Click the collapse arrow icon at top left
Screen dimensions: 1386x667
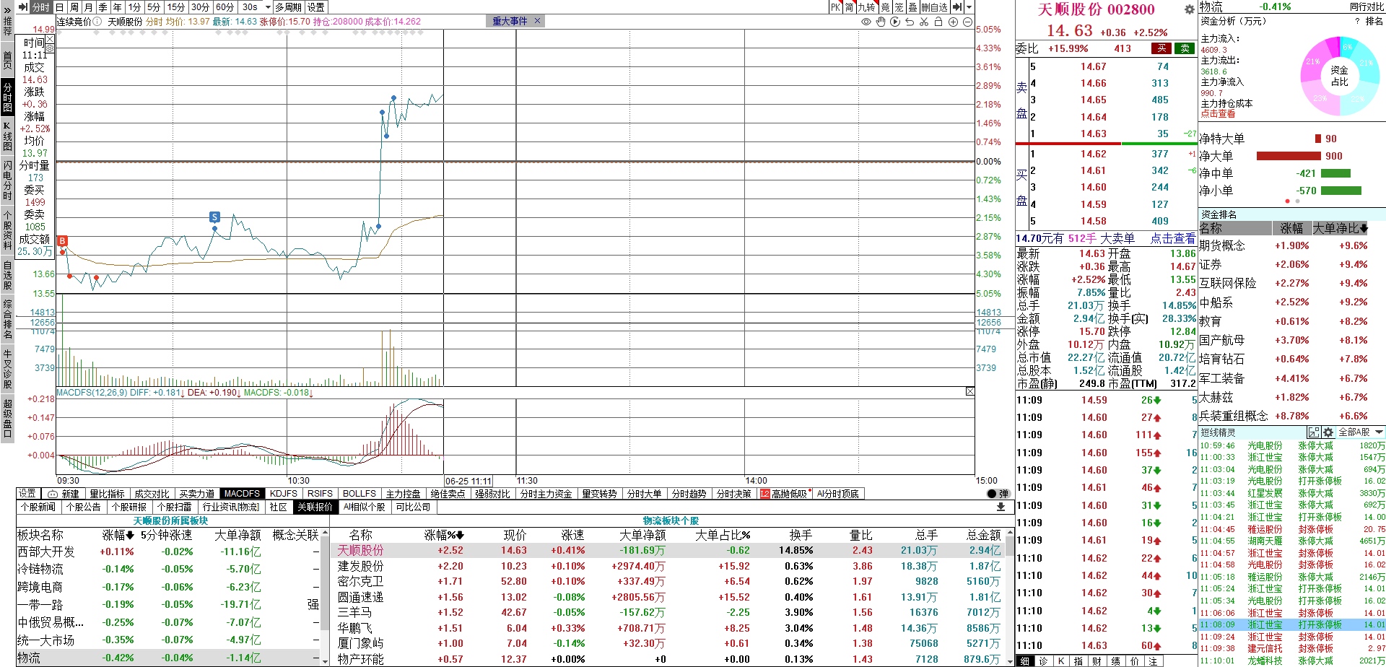coord(22,7)
